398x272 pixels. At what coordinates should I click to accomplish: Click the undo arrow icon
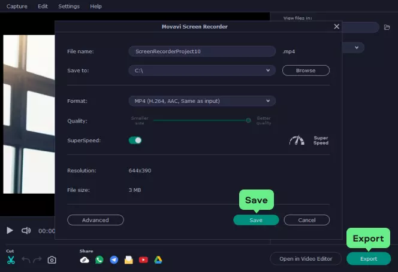click(x=26, y=259)
